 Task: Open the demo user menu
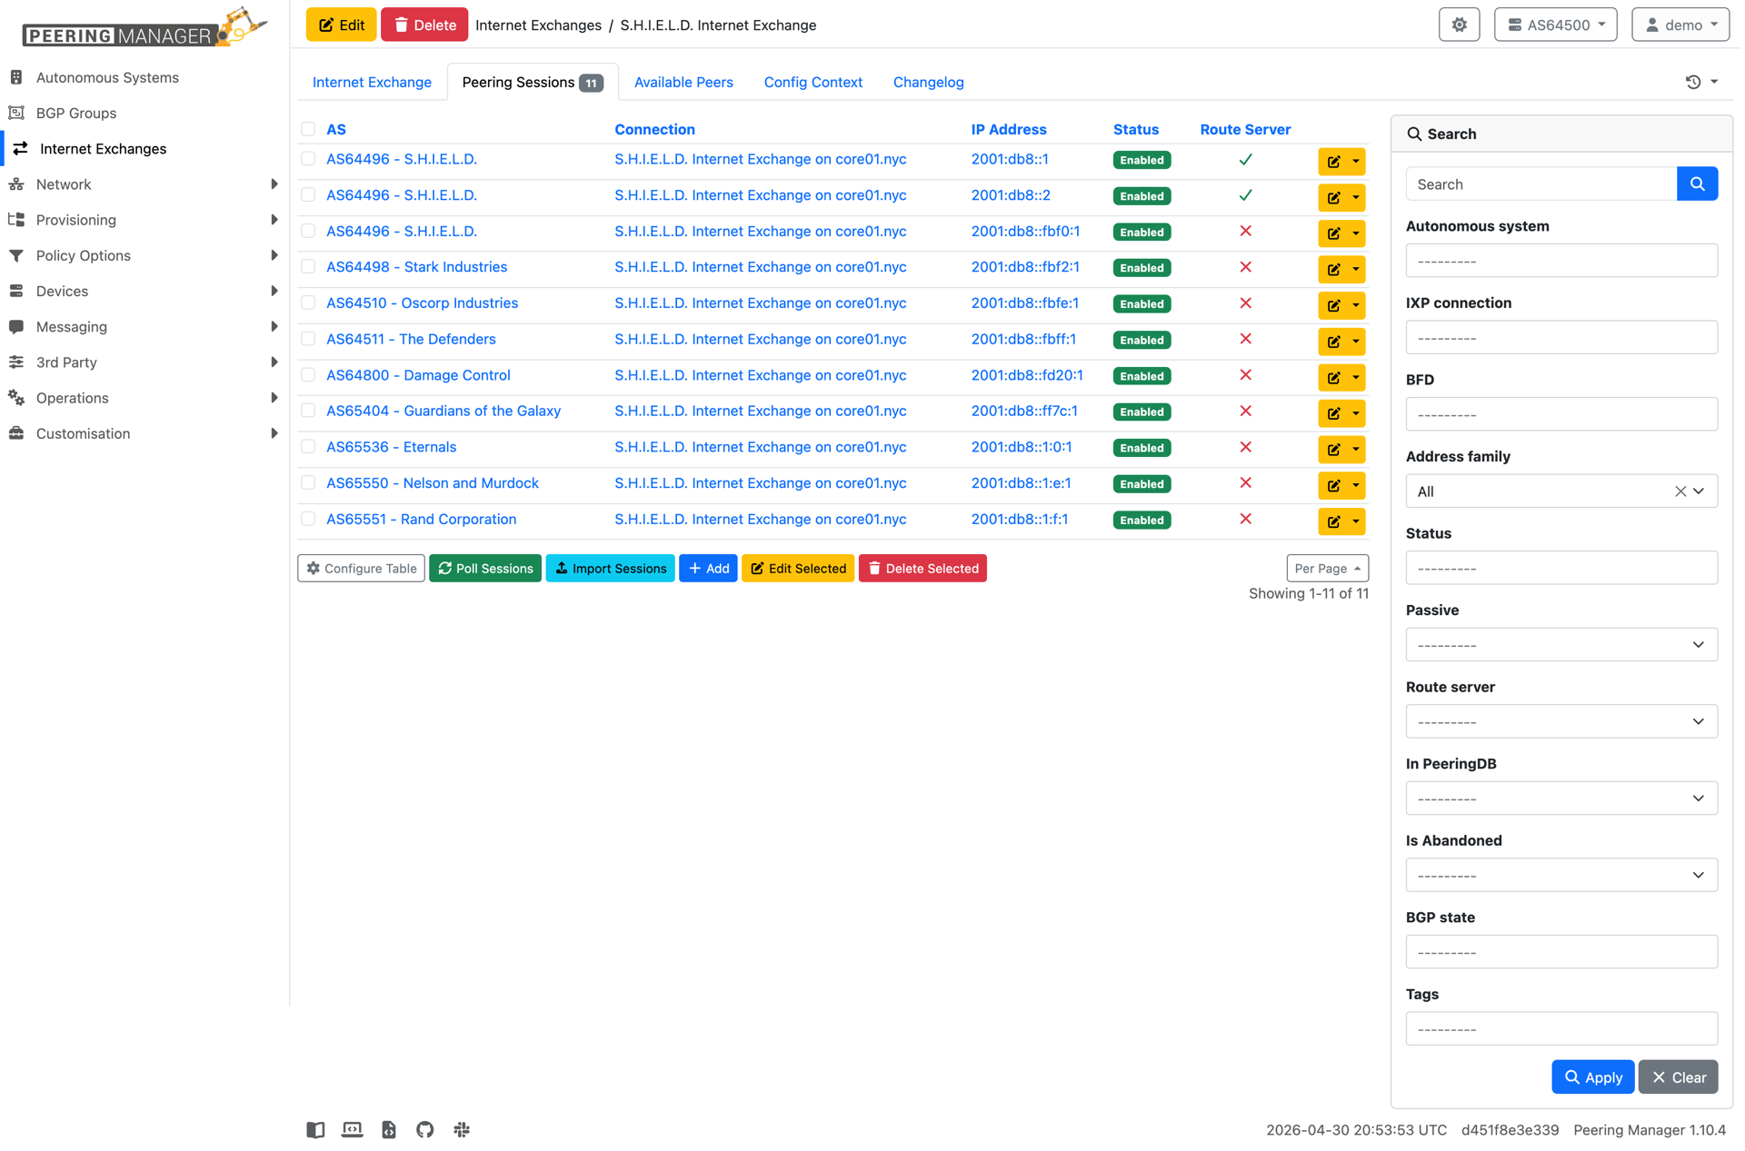[1680, 25]
